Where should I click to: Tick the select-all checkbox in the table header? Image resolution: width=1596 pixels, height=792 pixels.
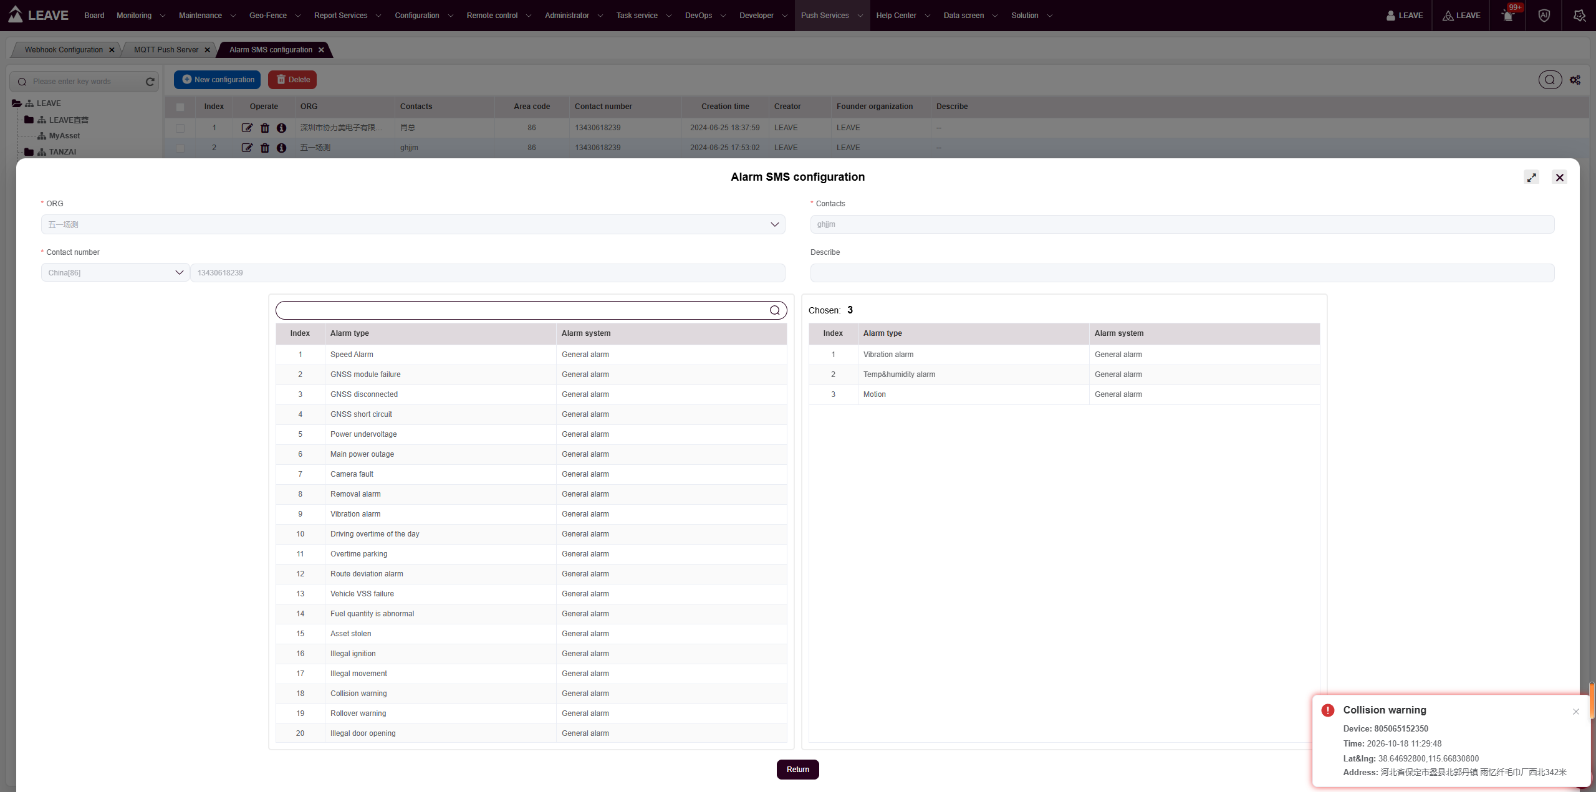tap(180, 107)
